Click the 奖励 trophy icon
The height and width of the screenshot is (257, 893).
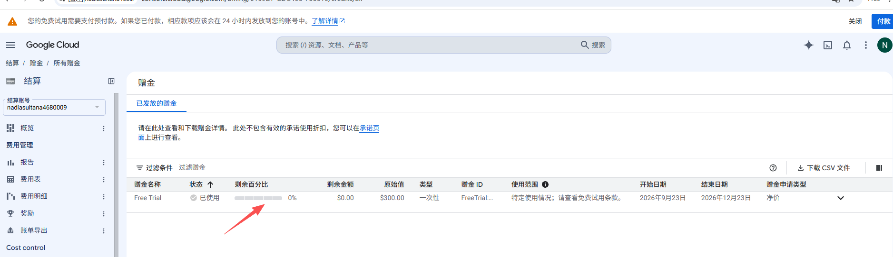pyautogui.click(x=10, y=213)
